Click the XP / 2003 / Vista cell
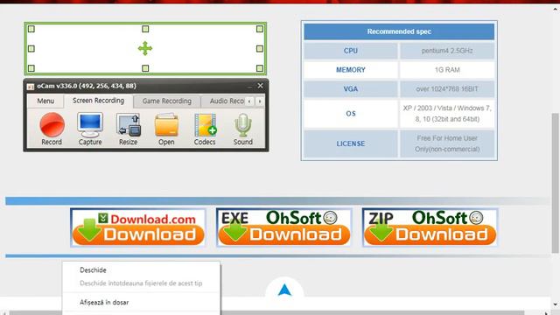The image size is (560, 315). click(447, 114)
